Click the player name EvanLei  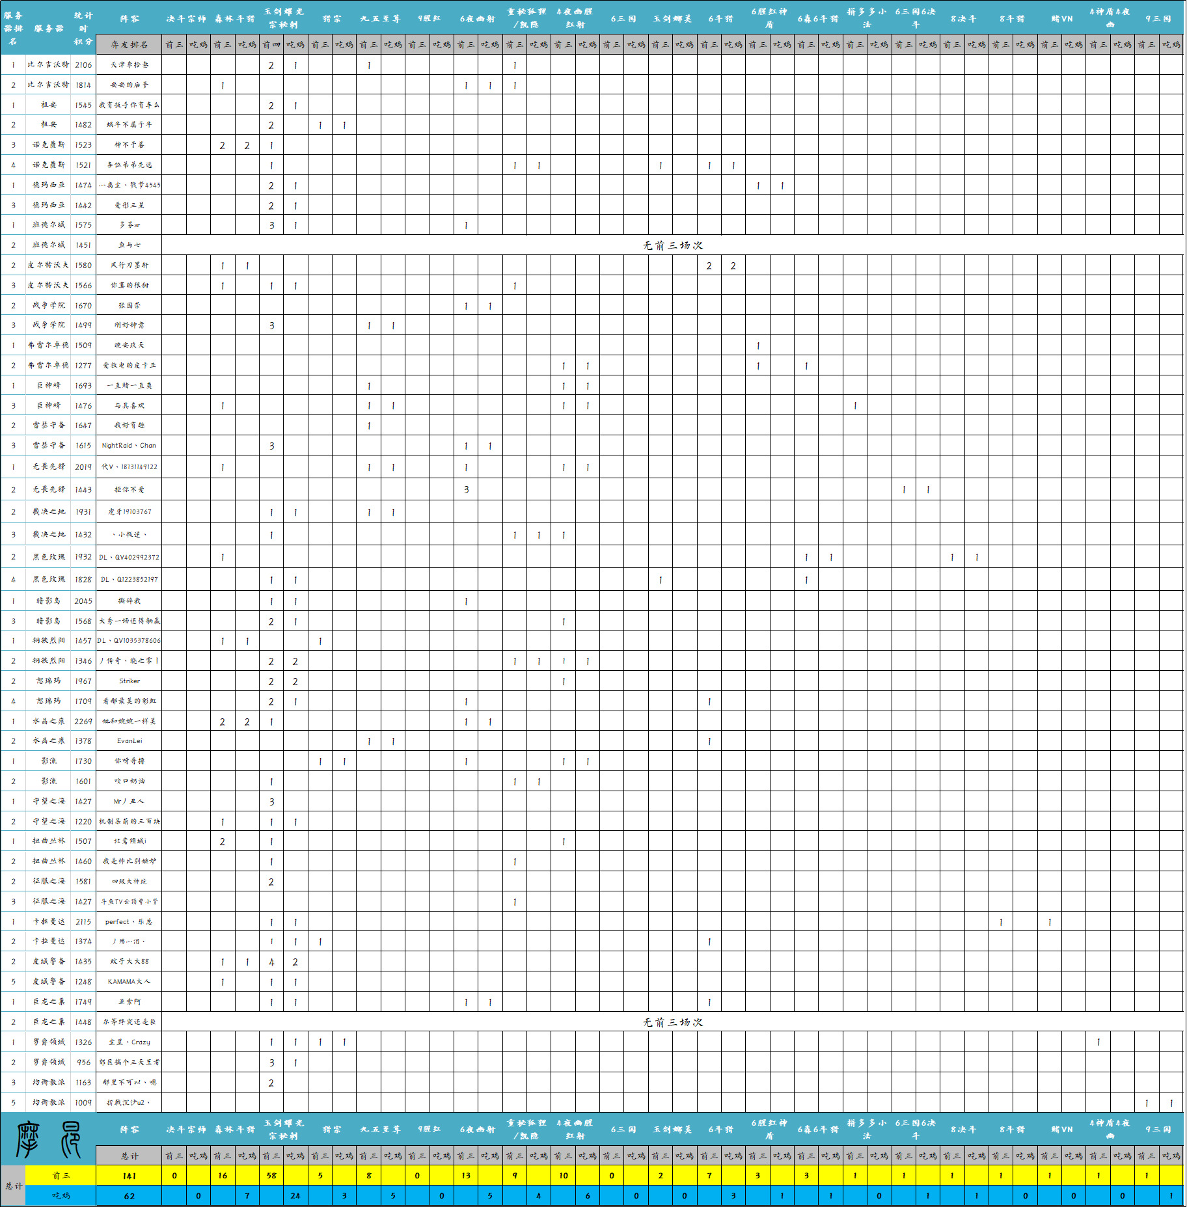(129, 741)
